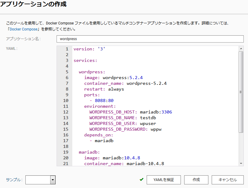248x188 pixels.
Task: Click the application name field containing wordpress
Action: 150,39
